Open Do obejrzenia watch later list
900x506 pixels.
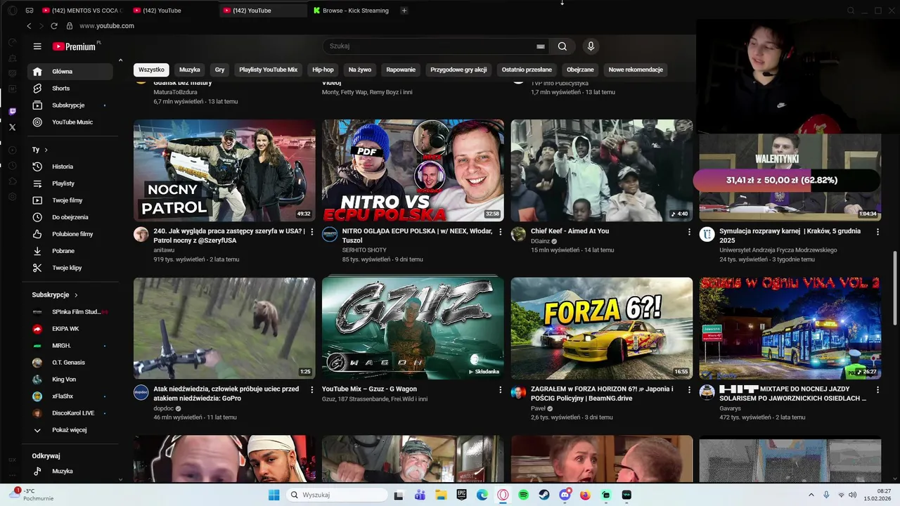(x=70, y=217)
